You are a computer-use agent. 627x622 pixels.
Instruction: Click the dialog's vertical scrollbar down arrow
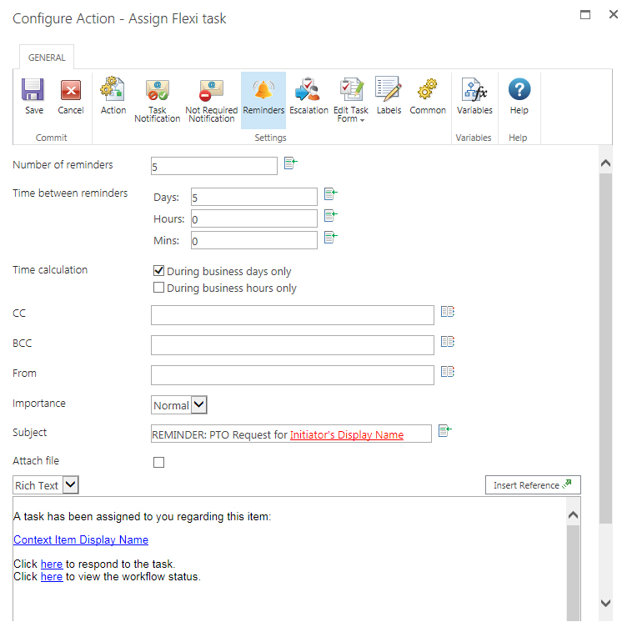click(606, 603)
